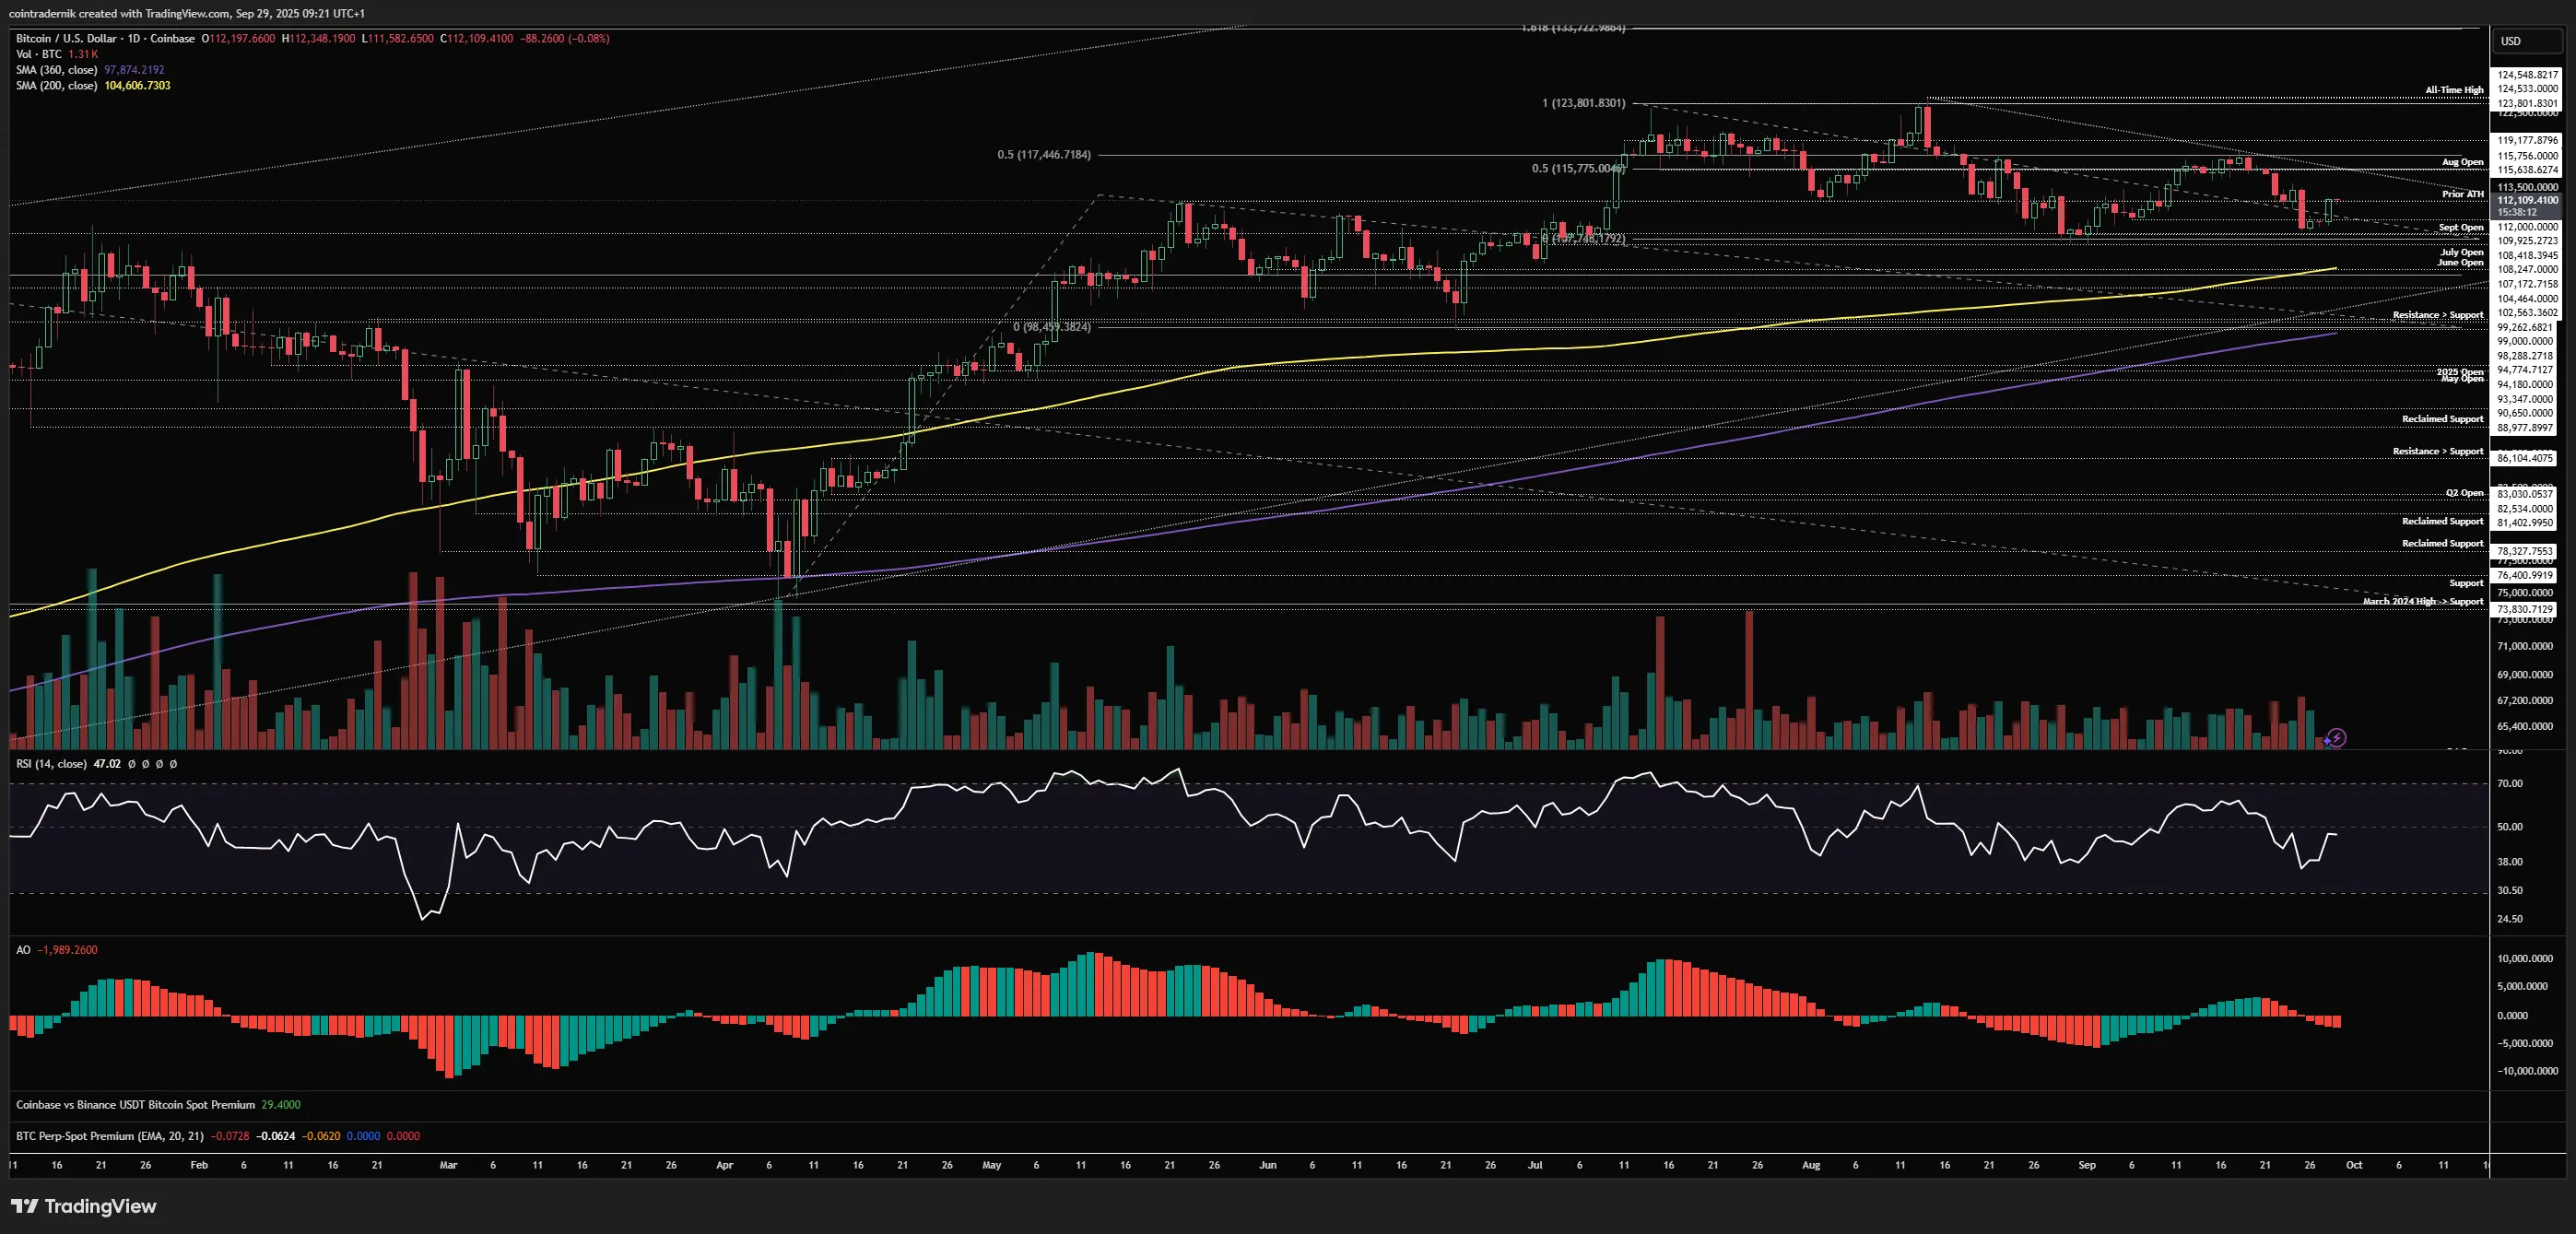Click the Sept Open line label

tap(2460, 228)
